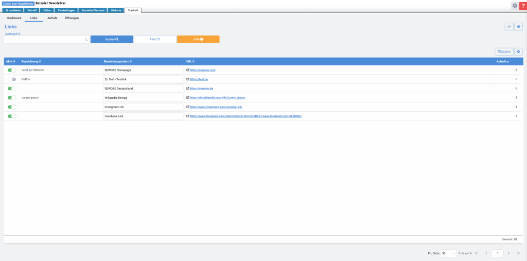527x261 pixels.
Task: Switch to the Aufrufe sub-tab
Action: click(52, 18)
